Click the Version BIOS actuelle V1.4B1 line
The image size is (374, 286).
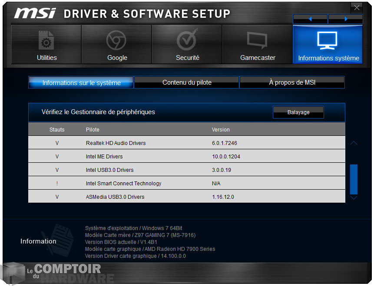pyautogui.click(x=121, y=242)
